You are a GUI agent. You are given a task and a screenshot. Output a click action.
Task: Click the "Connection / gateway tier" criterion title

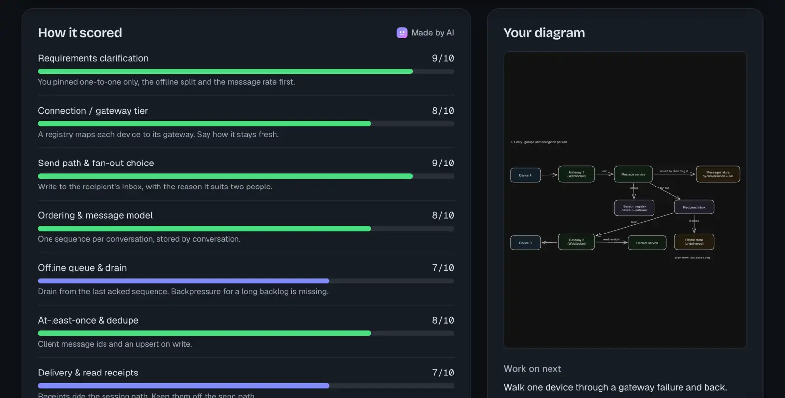[x=93, y=111]
